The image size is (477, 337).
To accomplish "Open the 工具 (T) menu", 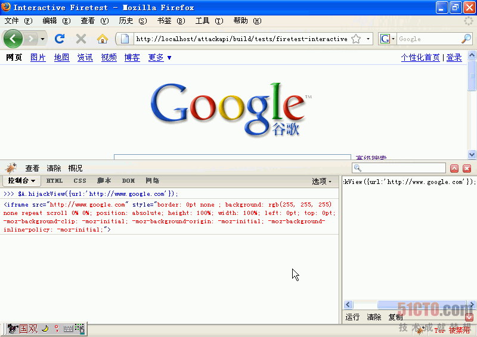I will click(209, 21).
